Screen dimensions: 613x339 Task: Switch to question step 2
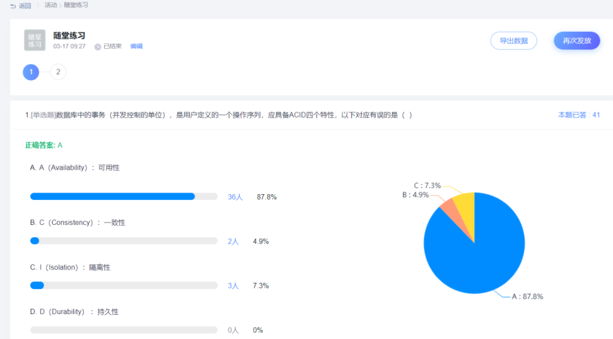pyautogui.click(x=58, y=72)
